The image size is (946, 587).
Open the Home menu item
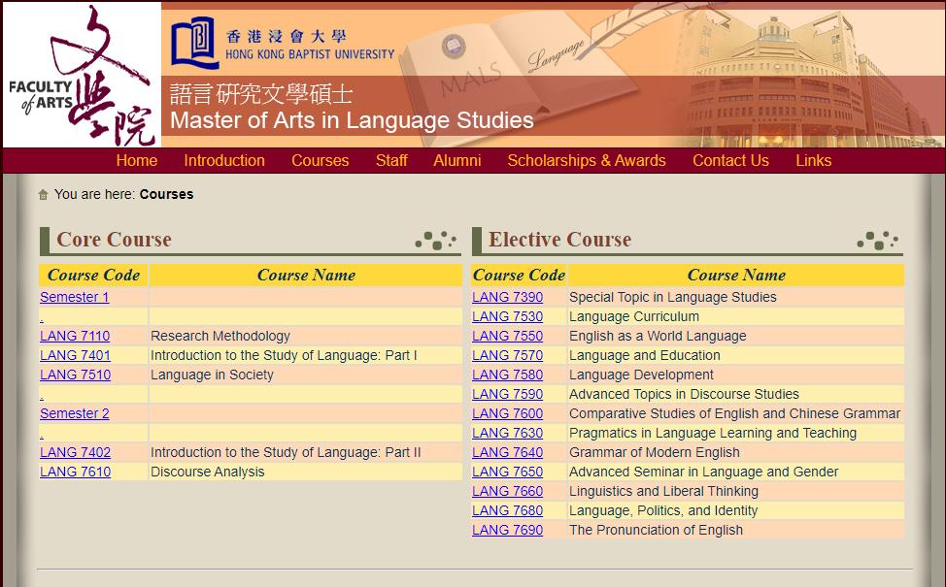click(x=137, y=160)
